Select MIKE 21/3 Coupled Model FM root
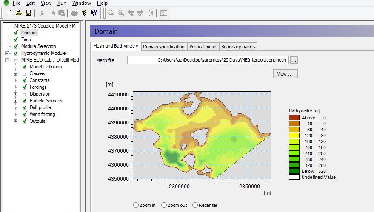 (45, 26)
